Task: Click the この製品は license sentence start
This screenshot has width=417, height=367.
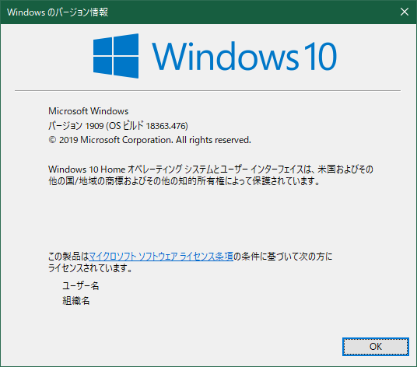Action: (x=68, y=257)
